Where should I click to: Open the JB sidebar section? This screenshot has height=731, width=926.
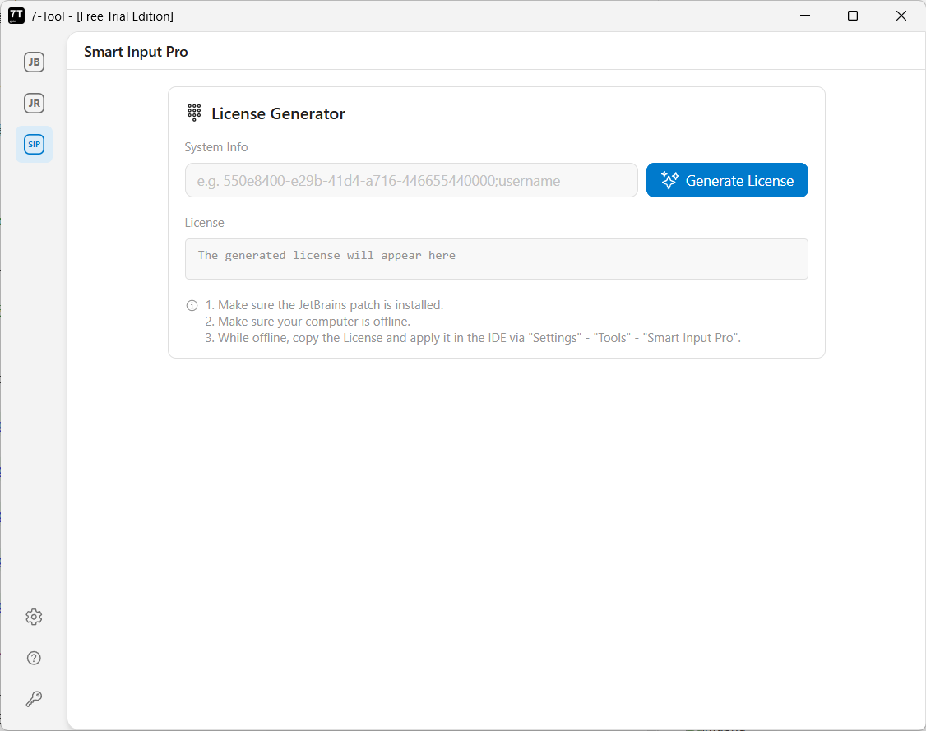point(34,62)
